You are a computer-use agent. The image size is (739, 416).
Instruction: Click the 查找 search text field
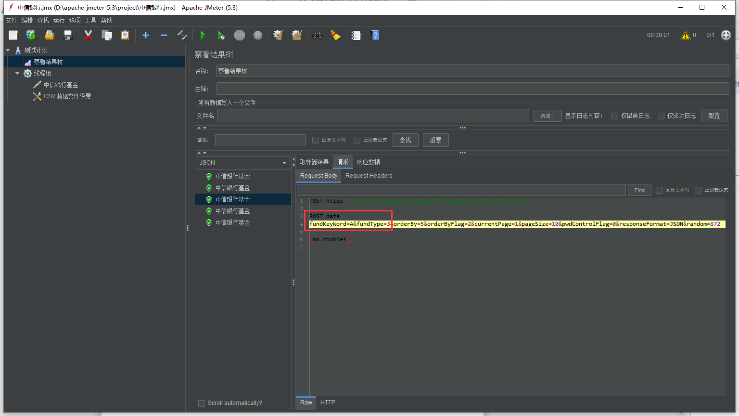[x=260, y=140]
